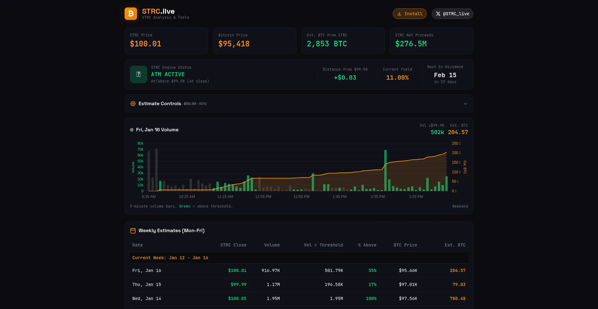Click the STRC.live site title
598x309 pixels.
pyautogui.click(x=158, y=12)
